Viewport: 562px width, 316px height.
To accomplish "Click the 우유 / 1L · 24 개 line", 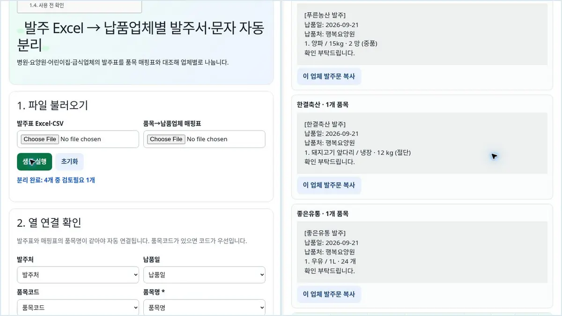I will pyautogui.click(x=330, y=261).
